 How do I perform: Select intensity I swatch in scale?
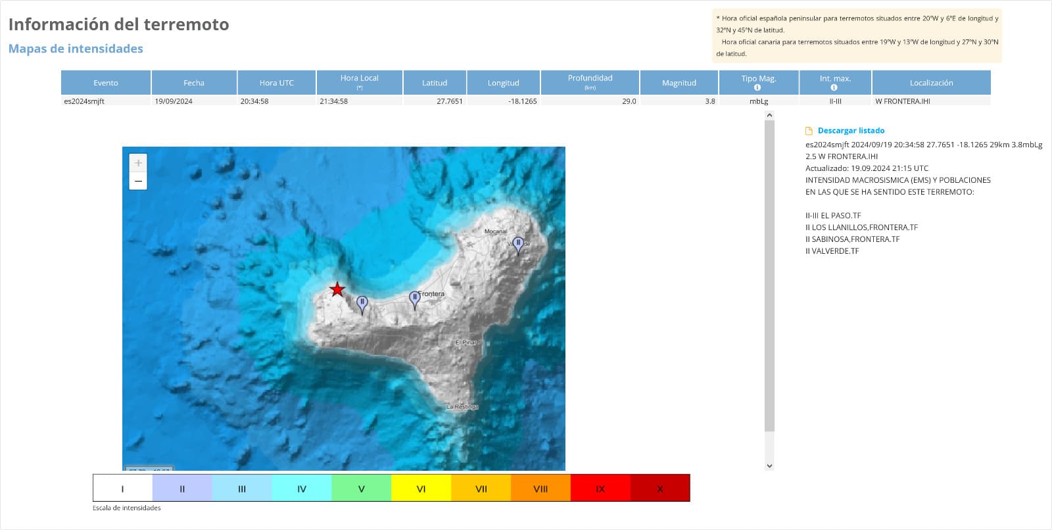123,489
